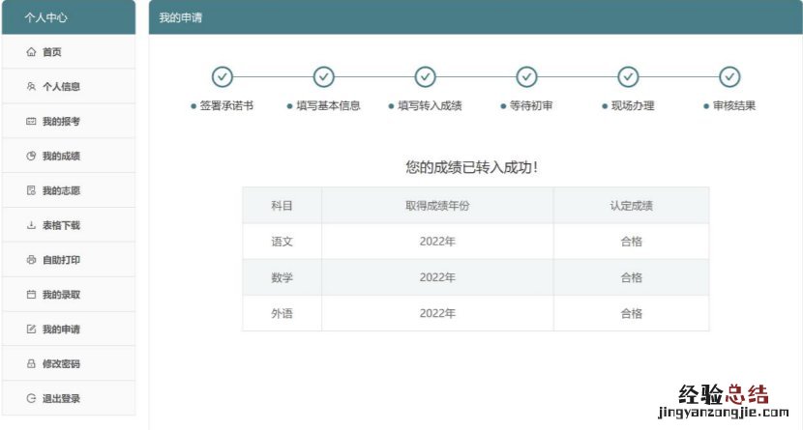Click 2022年 in the 数学 row

[x=437, y=277]
